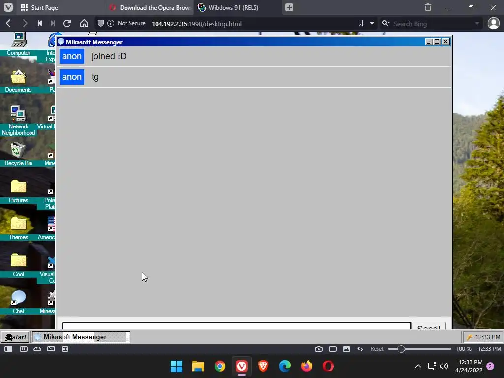Open the Cool folder
504x378 pixels.
tap(18, 265)
